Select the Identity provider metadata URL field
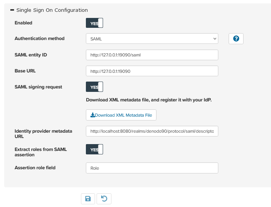Screen dimensions: 271x207 pyautogui.click(x=152, y=131)
